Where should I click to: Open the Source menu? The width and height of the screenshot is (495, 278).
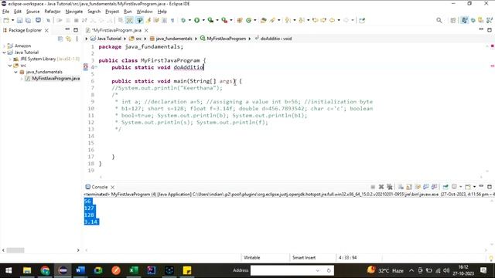click(x=32, y=12)
